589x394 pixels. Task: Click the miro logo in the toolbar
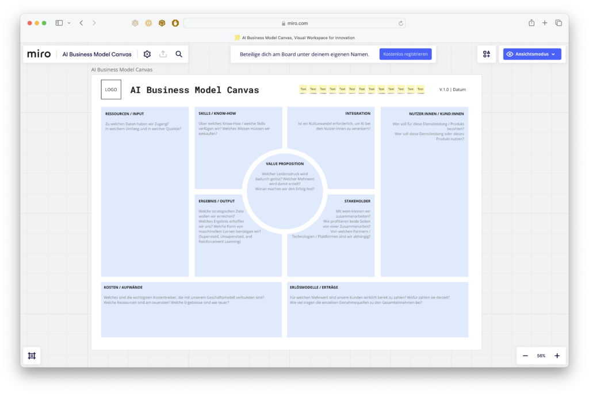pos(39,53)
